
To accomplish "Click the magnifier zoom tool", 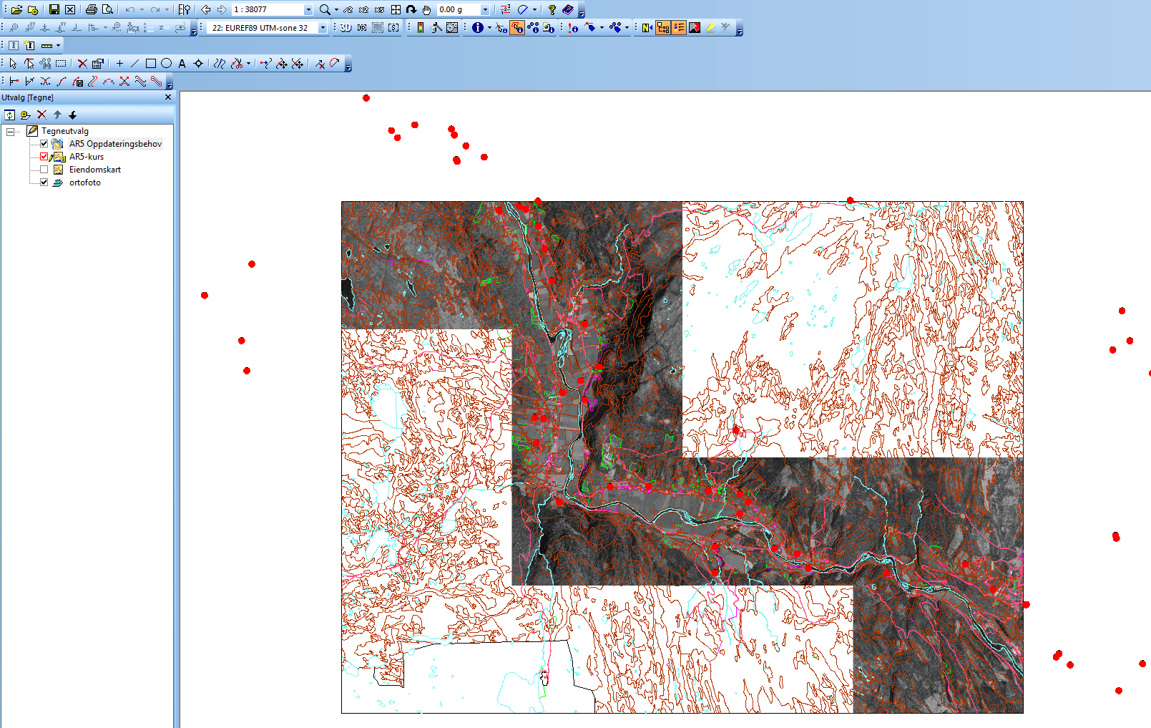I will [x=325, y=9].
